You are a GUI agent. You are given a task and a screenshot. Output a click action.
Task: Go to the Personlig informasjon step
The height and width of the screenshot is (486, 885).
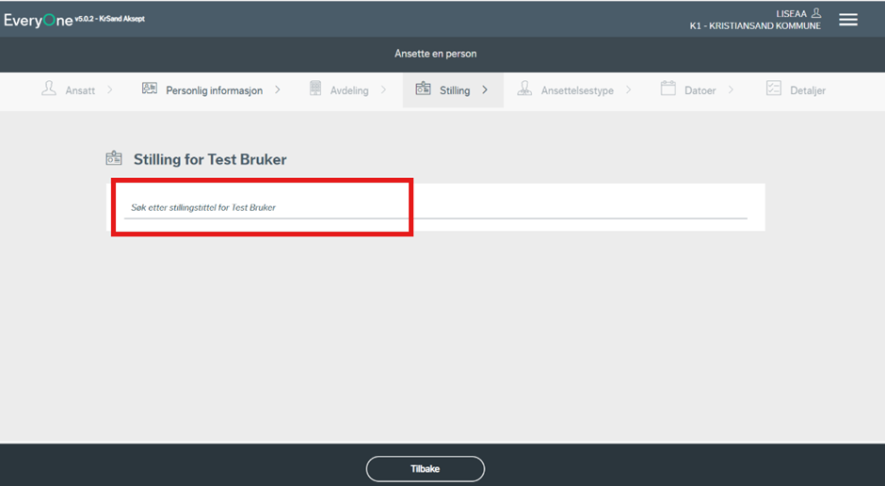point(214,90)
